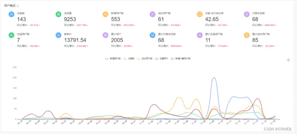This screenshot has width=297, height=134.
Task: Click the 250 y-axis label
Action: (x=15, y=67)
